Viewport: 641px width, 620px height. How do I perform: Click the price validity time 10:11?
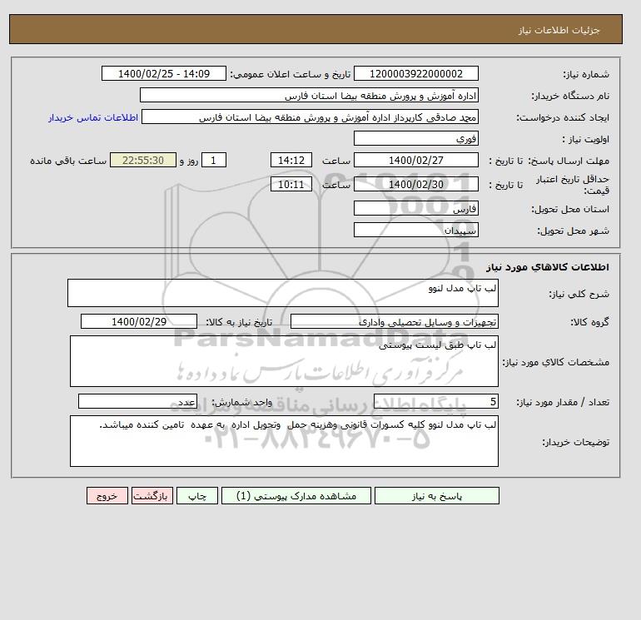[x=291, y=184]
